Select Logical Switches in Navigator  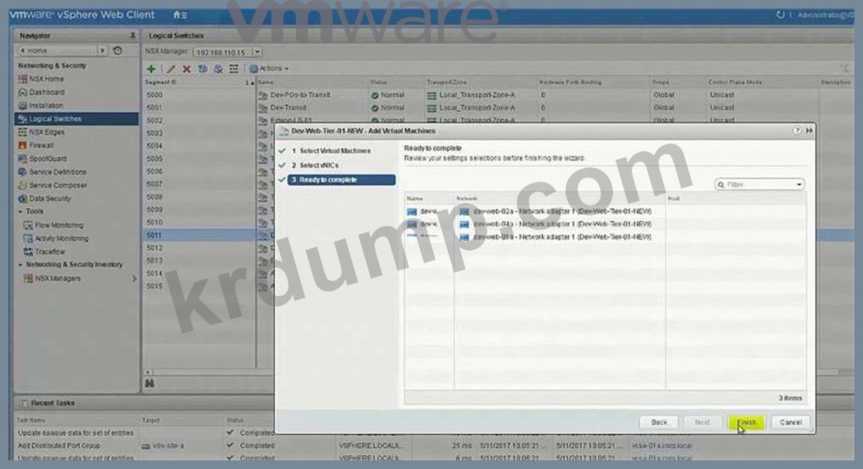[x=77, y=119]
